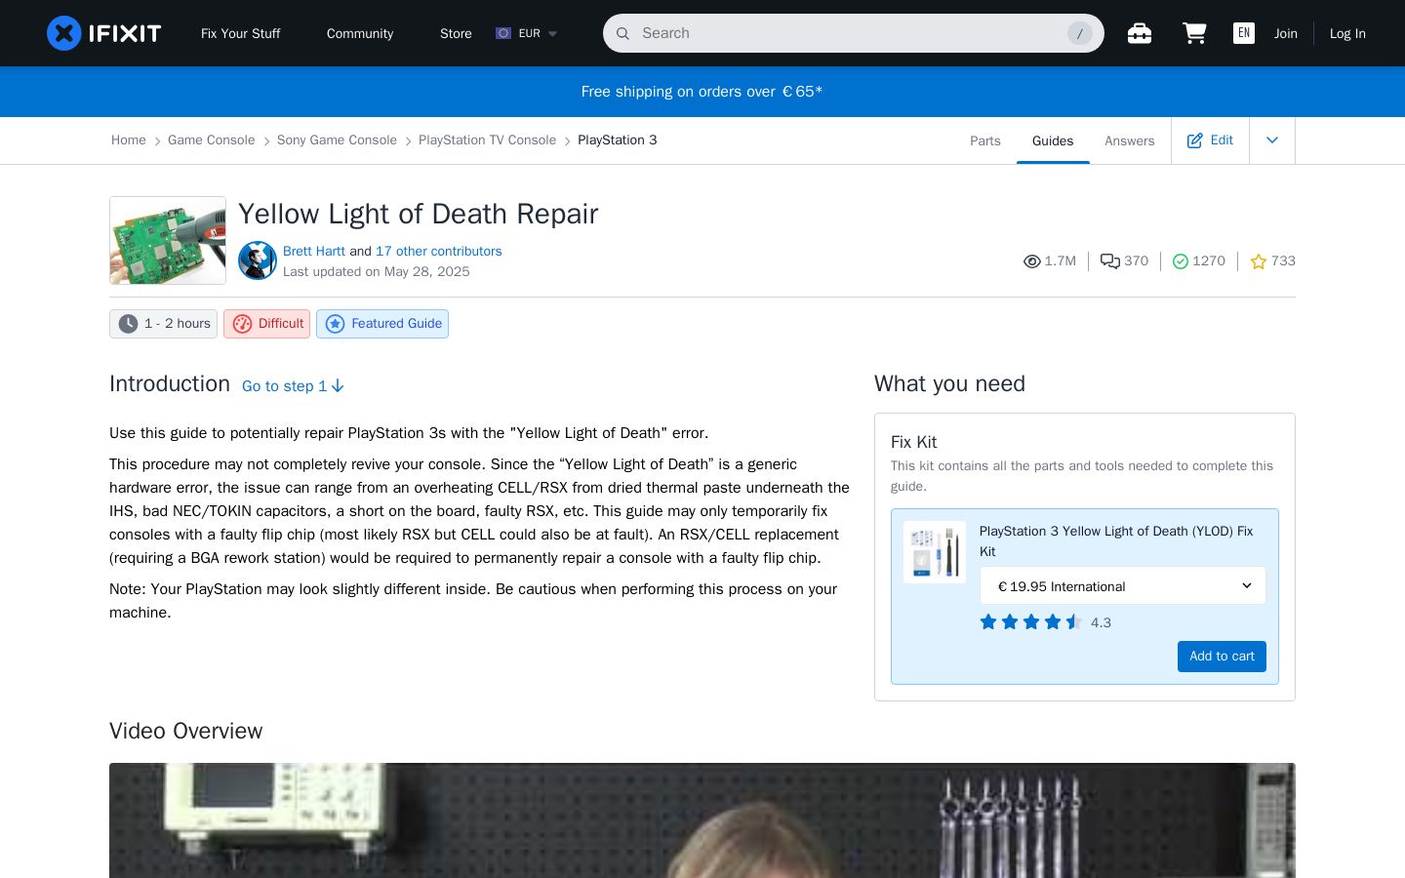Click the EN language icon

click(1244, 33)
